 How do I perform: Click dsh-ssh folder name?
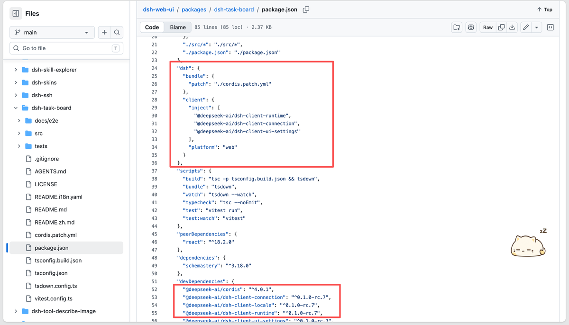(42, 95)
